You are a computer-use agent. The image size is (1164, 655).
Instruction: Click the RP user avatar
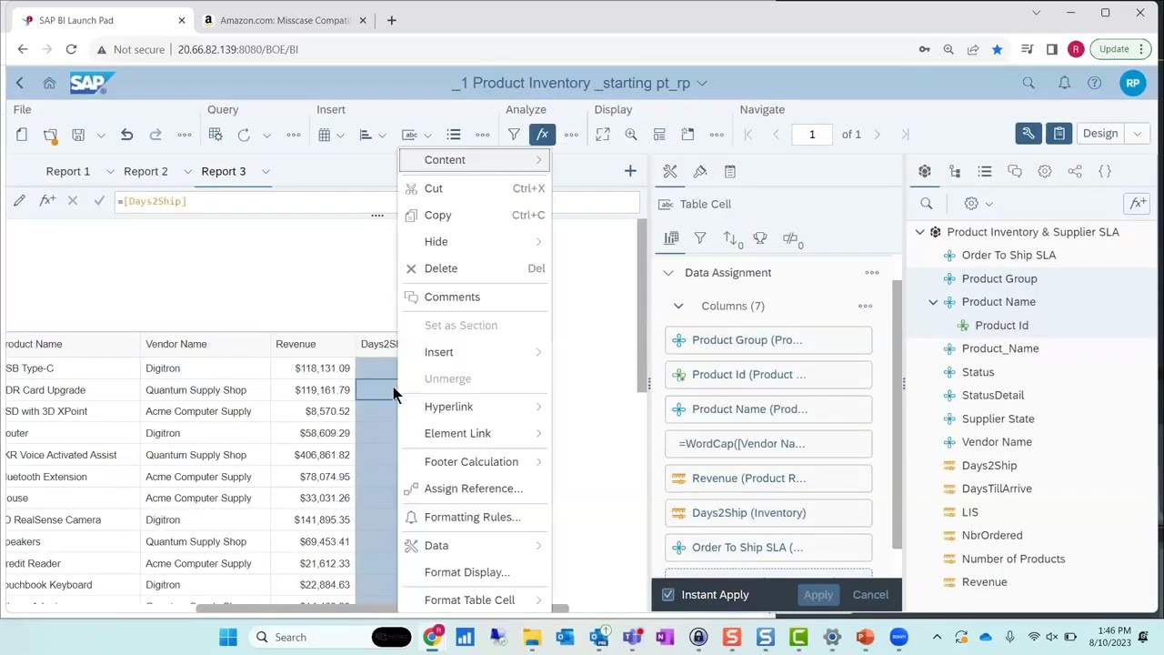[1132, 83]
